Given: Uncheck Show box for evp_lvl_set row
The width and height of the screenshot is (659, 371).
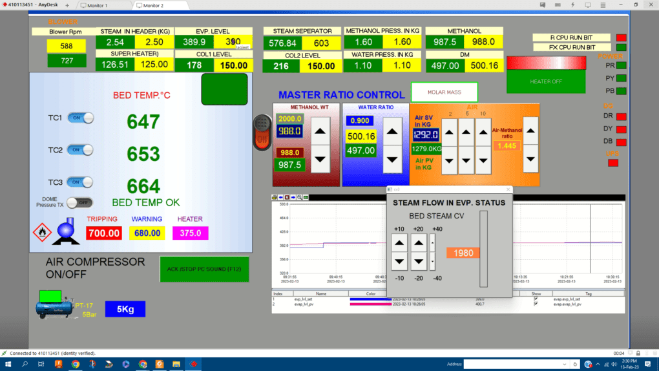Looking at the screenshot, I should click(x=536, y=299).
